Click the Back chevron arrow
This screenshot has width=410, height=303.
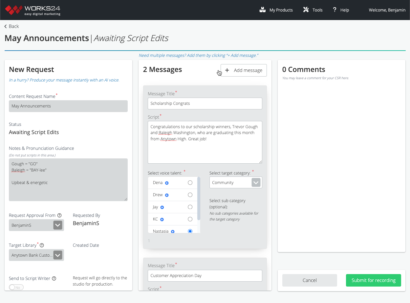6,26
